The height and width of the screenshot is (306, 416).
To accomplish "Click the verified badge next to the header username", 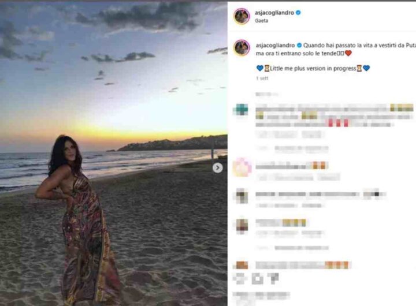I will coord(298,13).
